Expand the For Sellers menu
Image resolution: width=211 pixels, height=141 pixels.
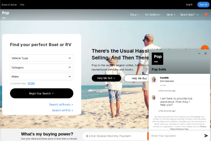(153, 15)
